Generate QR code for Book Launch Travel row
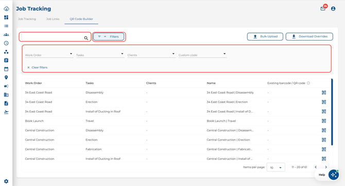Image resolution: width=345 pixels, height=186 pixels. [x=324, y=121]
